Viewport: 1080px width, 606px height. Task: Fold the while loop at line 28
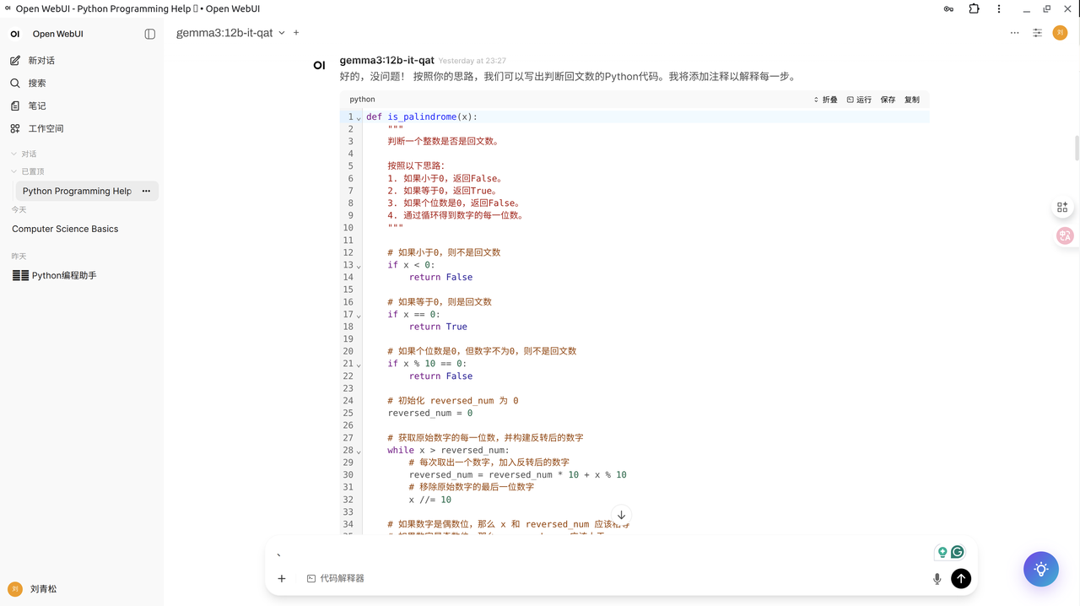tap(359, 451)
